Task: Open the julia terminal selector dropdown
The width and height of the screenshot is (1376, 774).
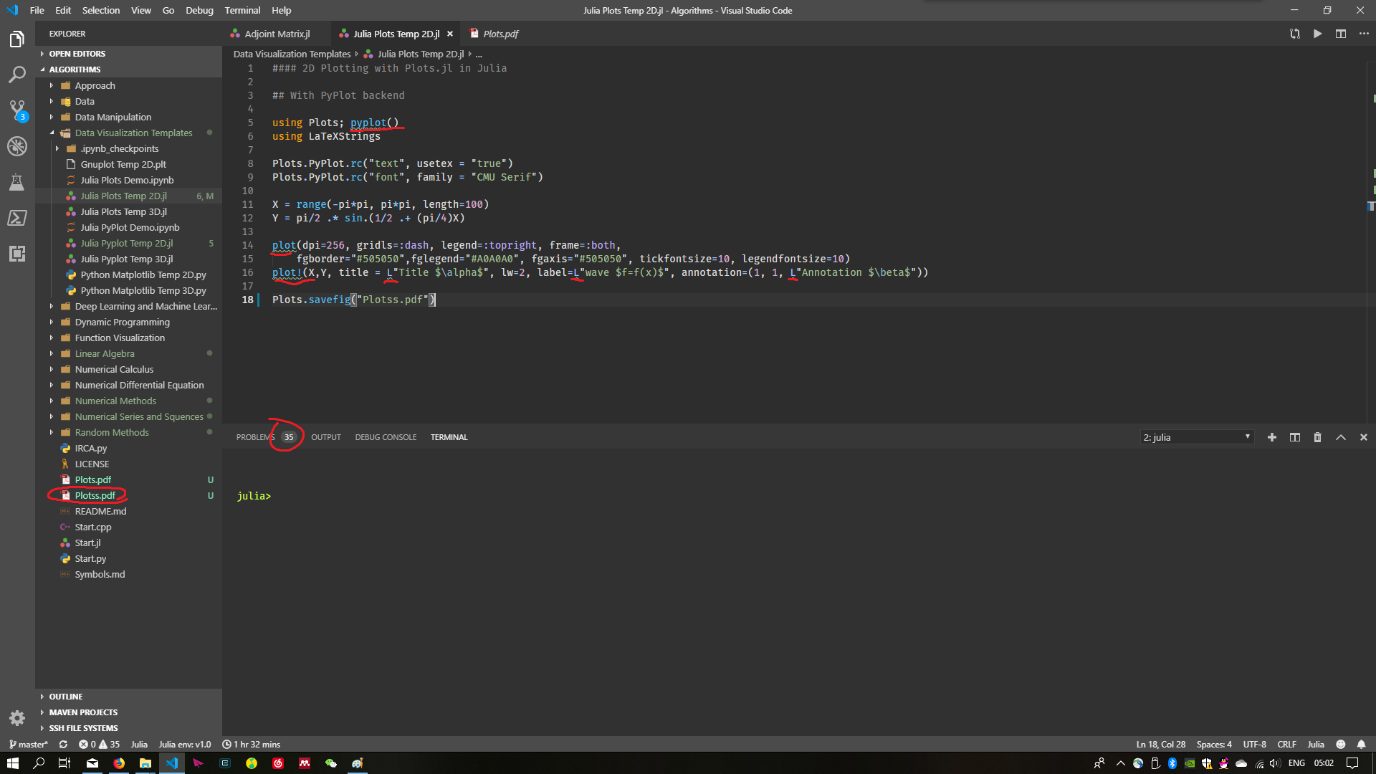Action: tap(1196, 437)
